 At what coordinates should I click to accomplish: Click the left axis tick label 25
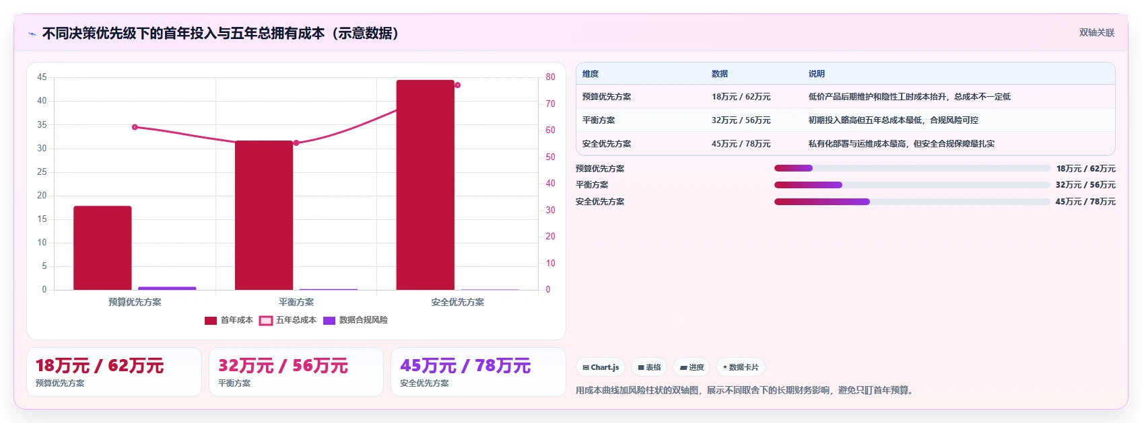click(42, 172)
